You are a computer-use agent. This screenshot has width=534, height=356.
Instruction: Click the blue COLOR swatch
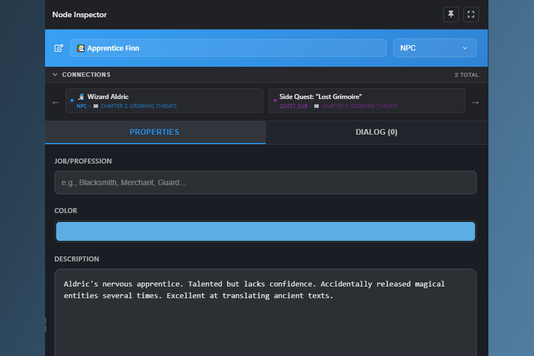point(265,231)
